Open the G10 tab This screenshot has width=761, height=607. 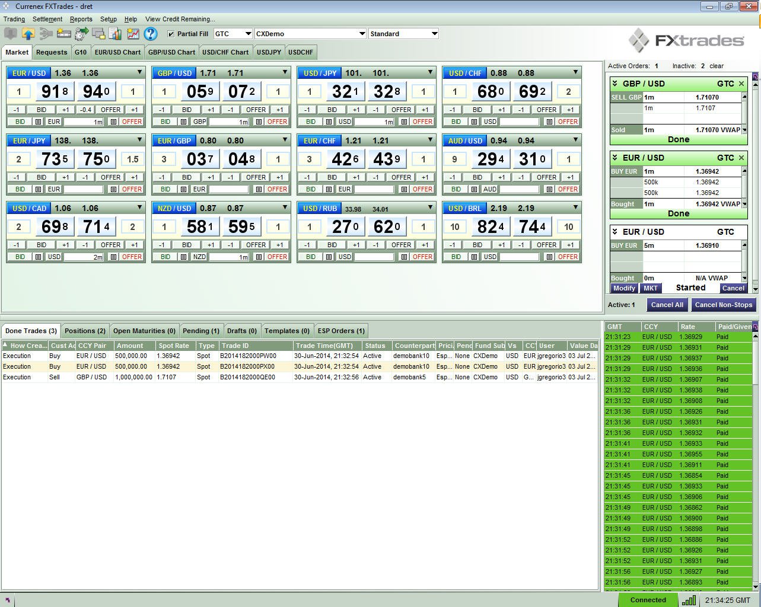point(81,52)
